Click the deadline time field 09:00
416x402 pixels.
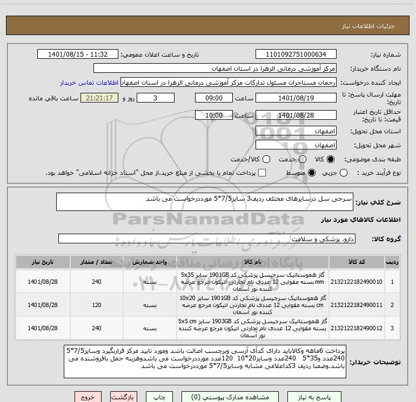click(x=214, y=98)
